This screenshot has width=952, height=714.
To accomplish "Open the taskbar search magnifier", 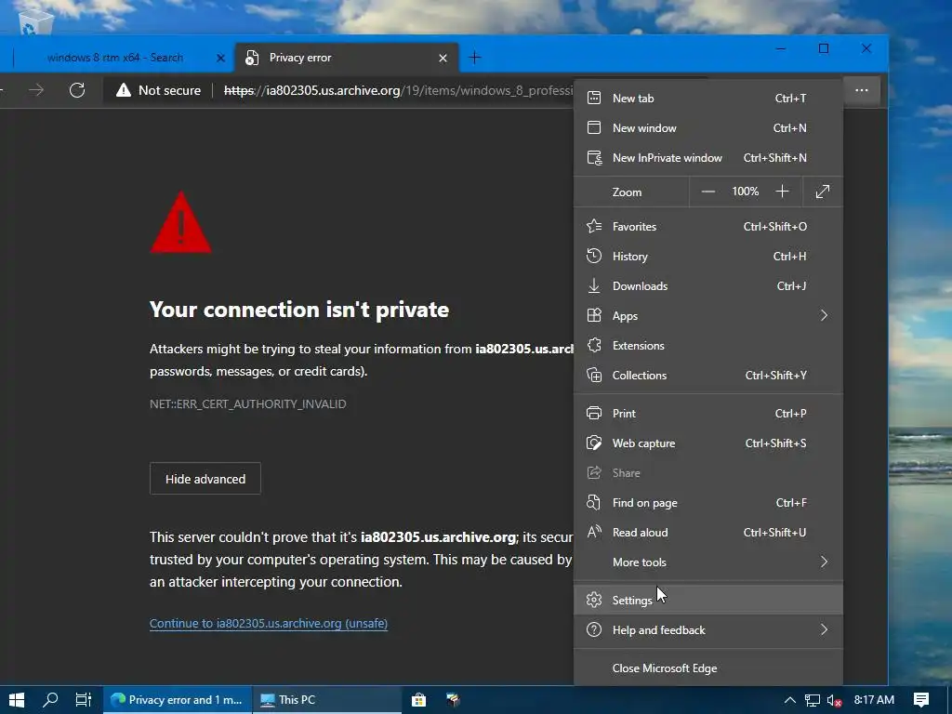I will (50, 699).
